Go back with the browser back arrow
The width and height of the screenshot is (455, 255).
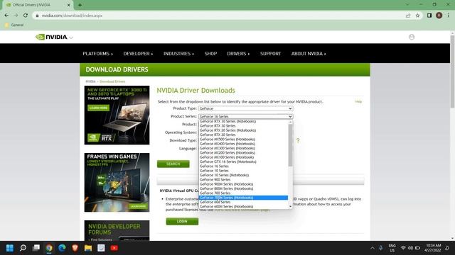coord(6,16)
